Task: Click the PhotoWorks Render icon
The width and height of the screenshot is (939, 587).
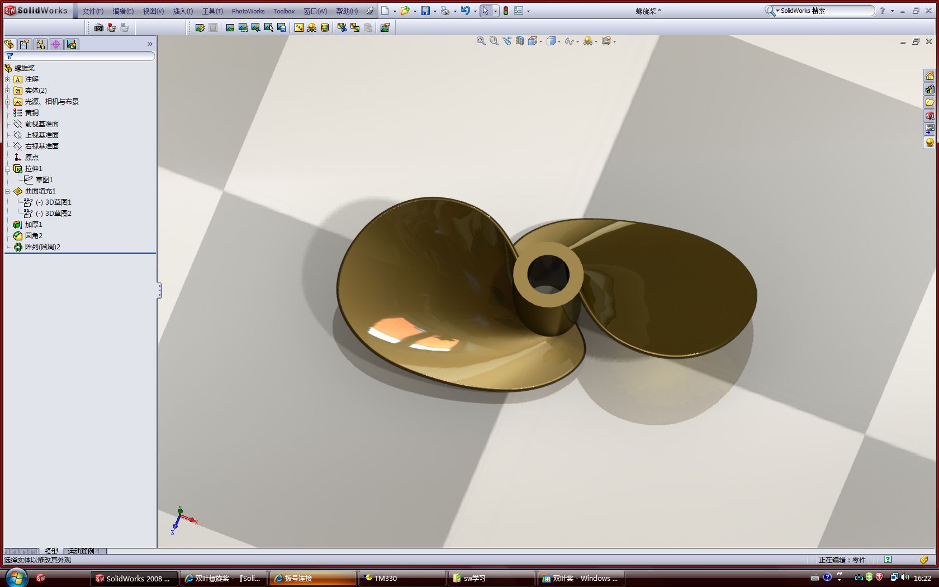Action: pyautogui.click(x=230, y=27)
